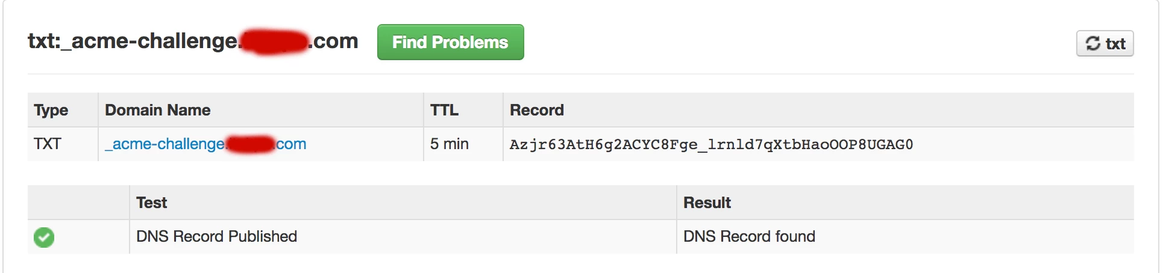1163x273 pixels.
Task: Click the Domain Name column header
Action: (158, 110)
